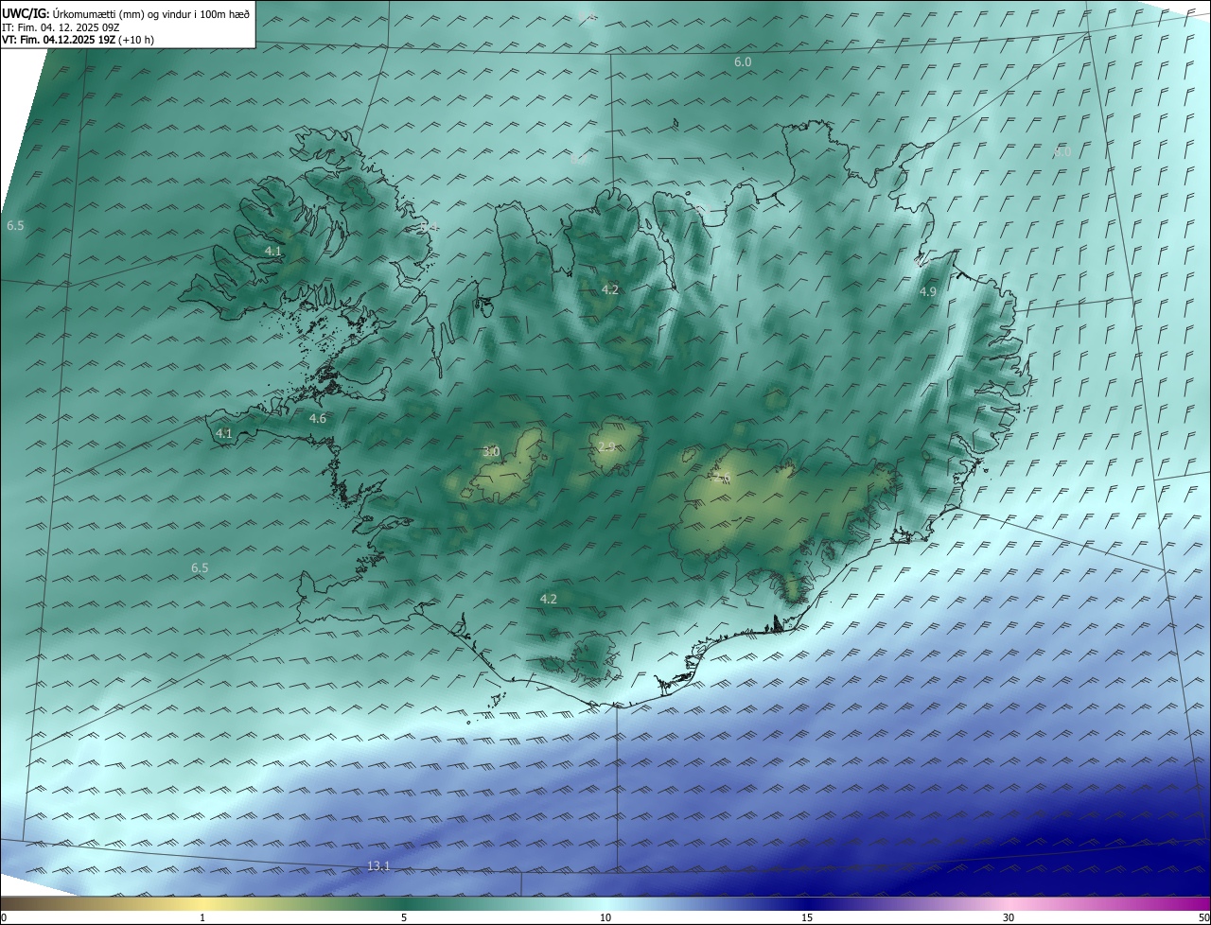This screenshot has height=925, width=1211.
Task: Click the 4.9 value in East Iceland
Action: 928,292
